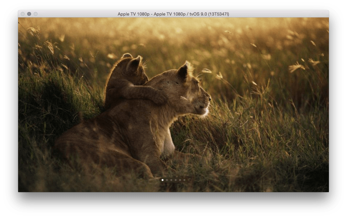
Task: Click the cub's paw on the lioness's neck
Action: click(159, 97)
